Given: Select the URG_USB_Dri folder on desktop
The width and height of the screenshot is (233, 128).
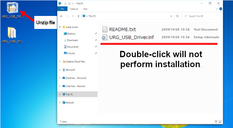Looking at the screenshot, I should pyautogui.click(x=13, y=35).
